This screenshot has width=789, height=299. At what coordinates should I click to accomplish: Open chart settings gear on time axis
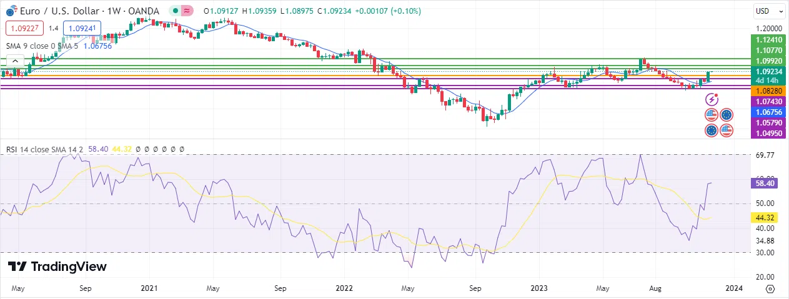tap(770, 288)
